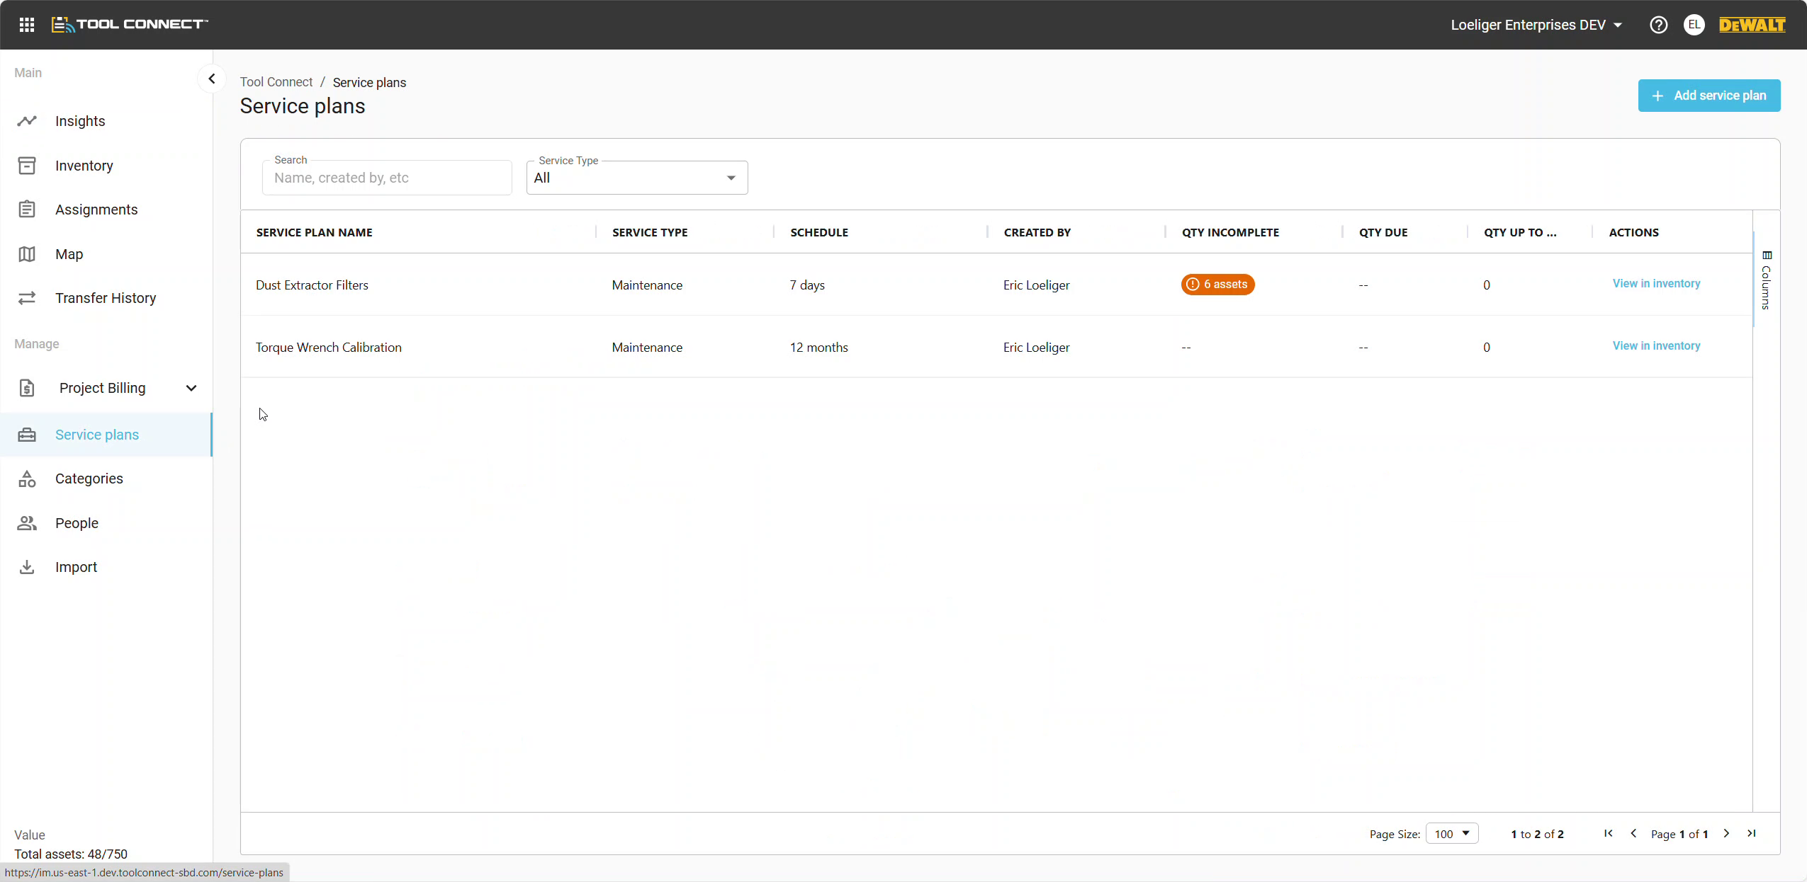This screenshot has width=1807, height=882.
Task: Open the Assignments menu item
Action: pos(106,210)
